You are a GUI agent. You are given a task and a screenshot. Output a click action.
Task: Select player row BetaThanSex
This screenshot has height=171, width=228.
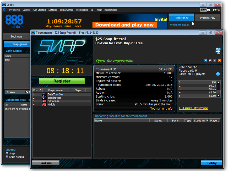click(62, 94)
